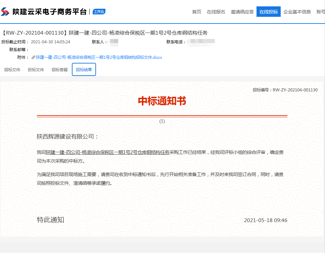Click the 中标通知书 red heading
Image resolution: width=325 pixels, height=253 pixels.
[162, 101]
